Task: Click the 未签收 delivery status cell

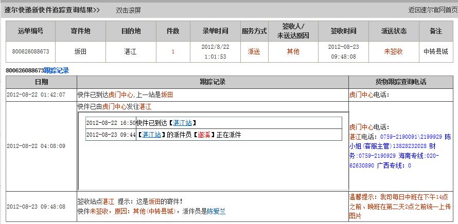Action: [393, 51]
